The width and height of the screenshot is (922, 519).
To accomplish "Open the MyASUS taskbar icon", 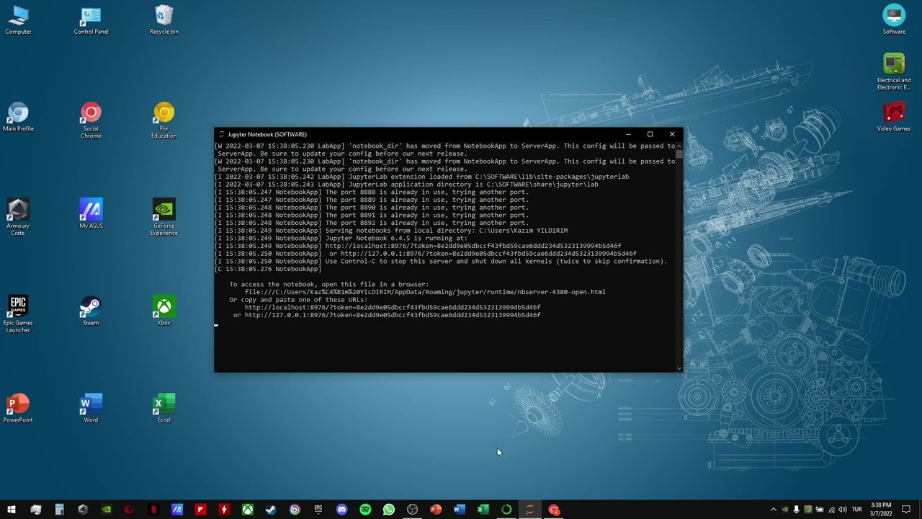I will 177,510.
